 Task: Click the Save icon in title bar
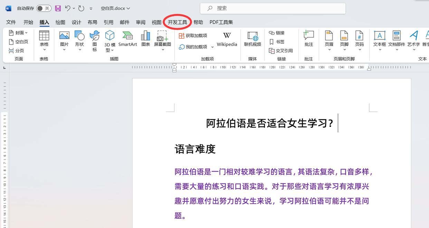coord(58,8)
